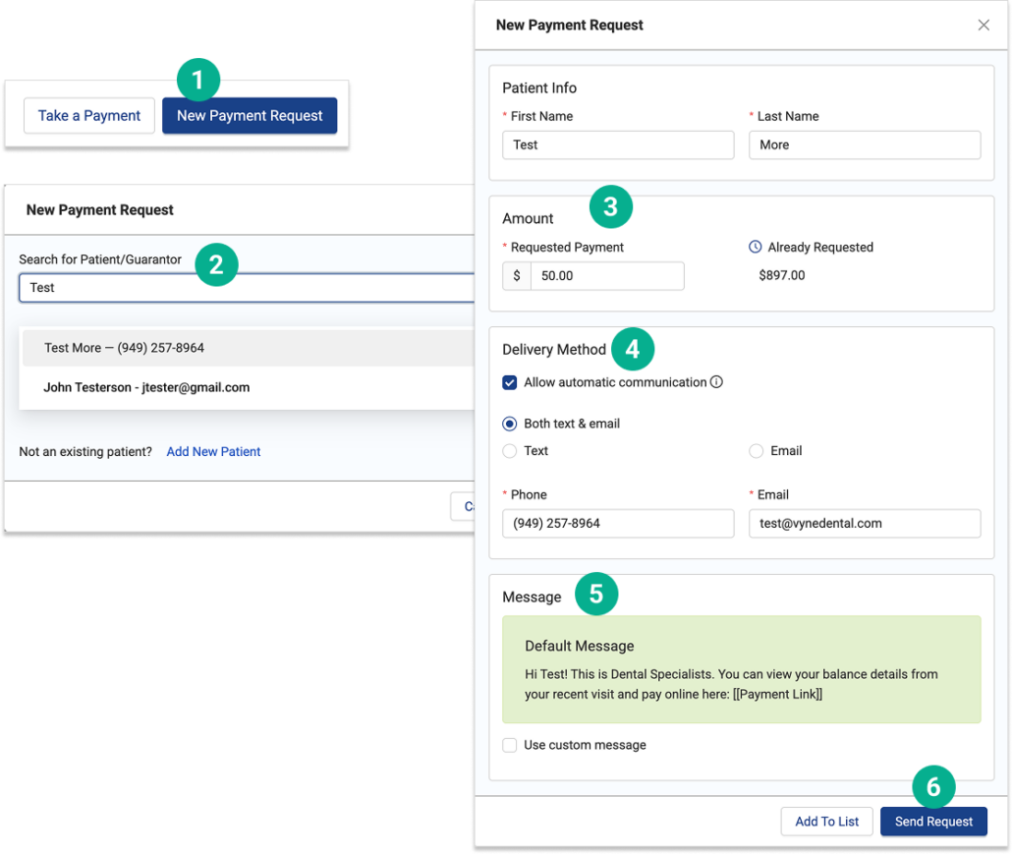Choose the Email delivery radio button
Image resolution: width=1012 pixels, height=854 pixels.
[756, 451]
